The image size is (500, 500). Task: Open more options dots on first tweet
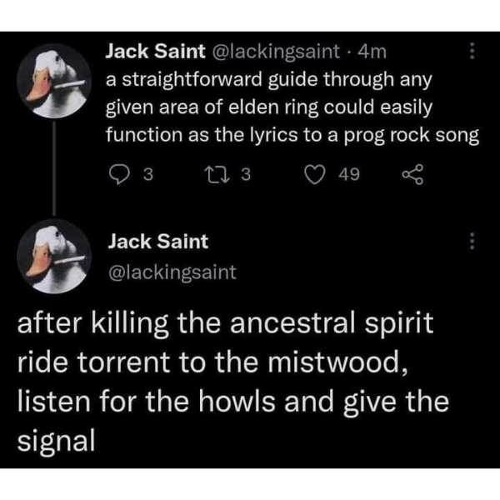(x=472, y=51)
